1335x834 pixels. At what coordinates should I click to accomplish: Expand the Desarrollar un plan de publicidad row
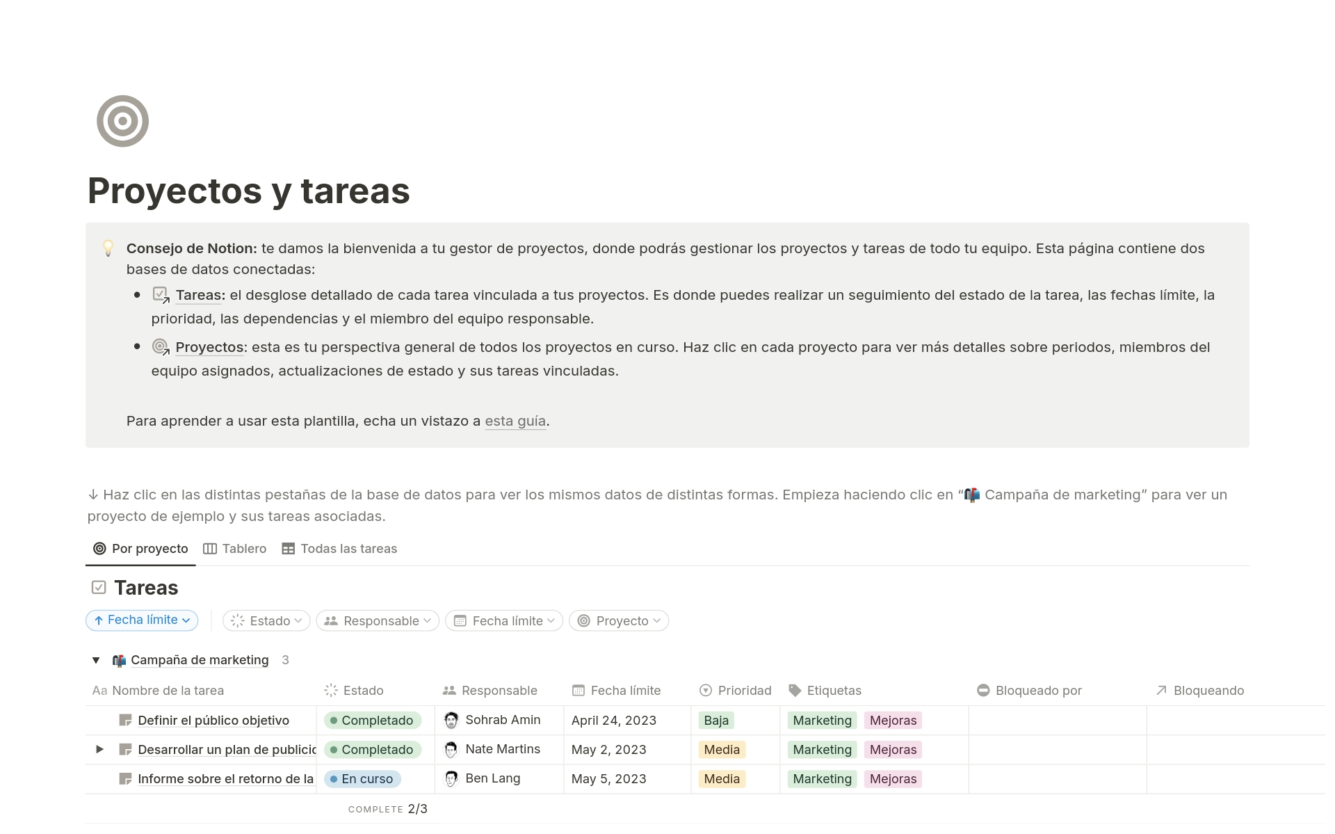pyautogui.click(x=99, y=749)
